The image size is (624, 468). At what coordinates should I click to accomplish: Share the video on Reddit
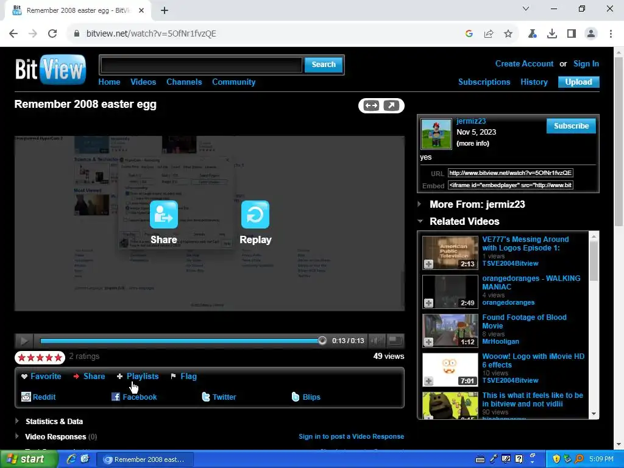pyautogui.click(x=38, y=397)
